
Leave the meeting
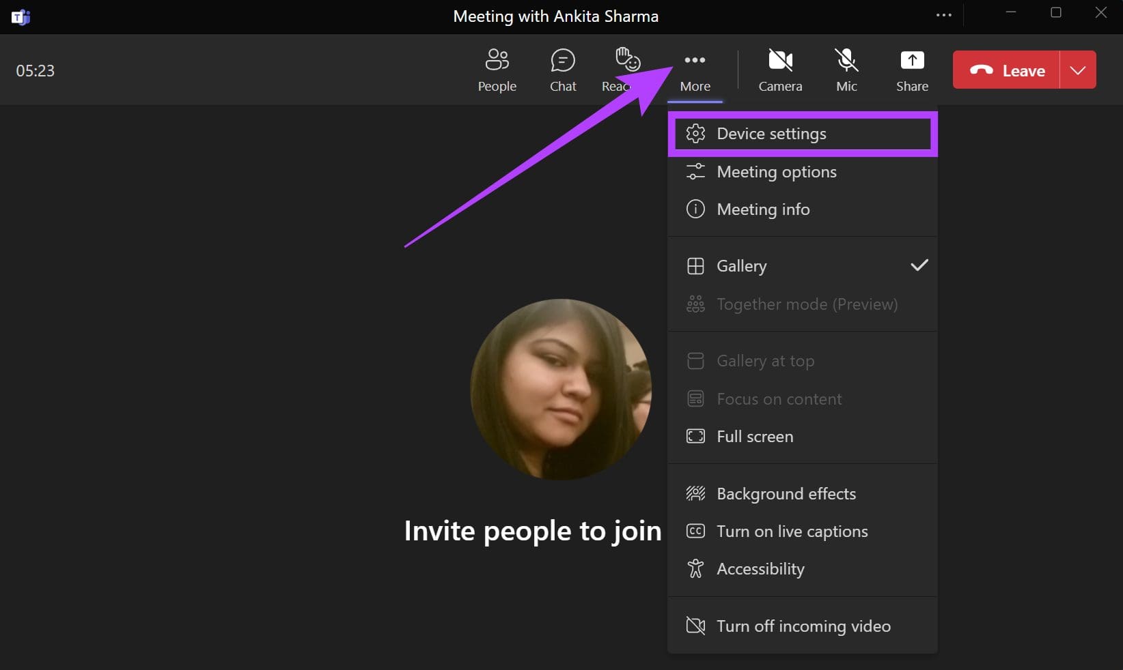pyautogui.click(x=1006, y=70)
